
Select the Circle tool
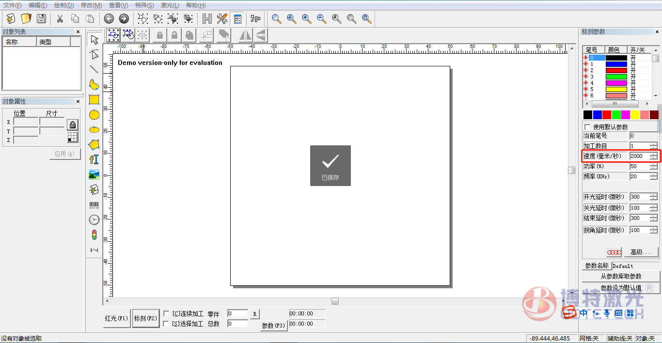(x=94, y=114)
